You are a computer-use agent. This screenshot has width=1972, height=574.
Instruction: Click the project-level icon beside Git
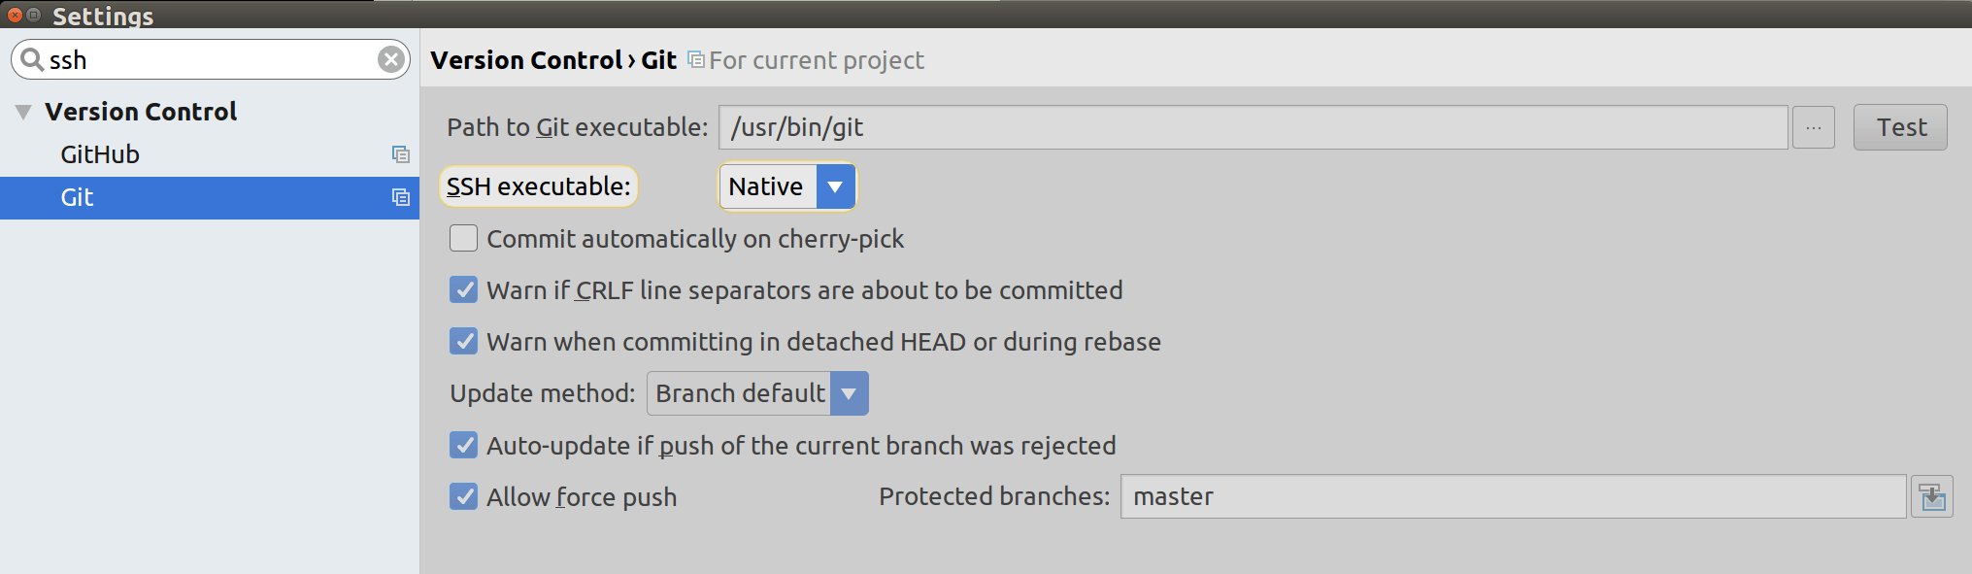coord(400,197)
